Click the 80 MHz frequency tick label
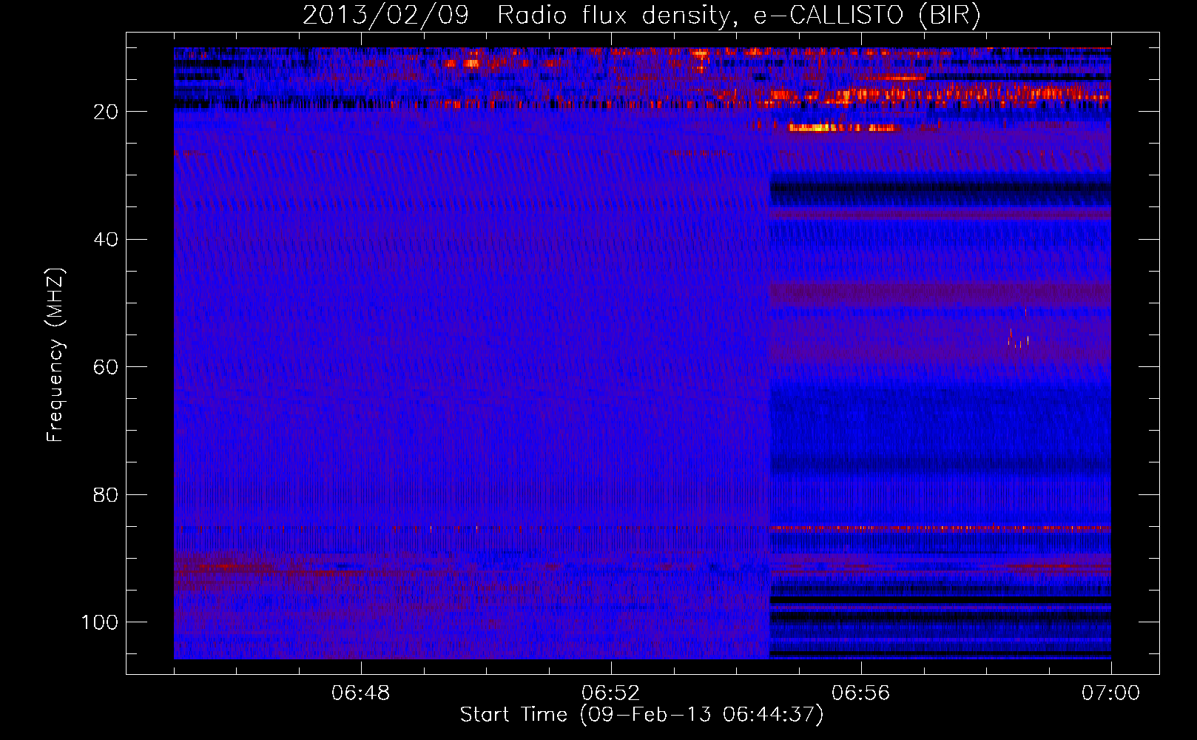This screenshot has height=740, width=1197. 106,495
